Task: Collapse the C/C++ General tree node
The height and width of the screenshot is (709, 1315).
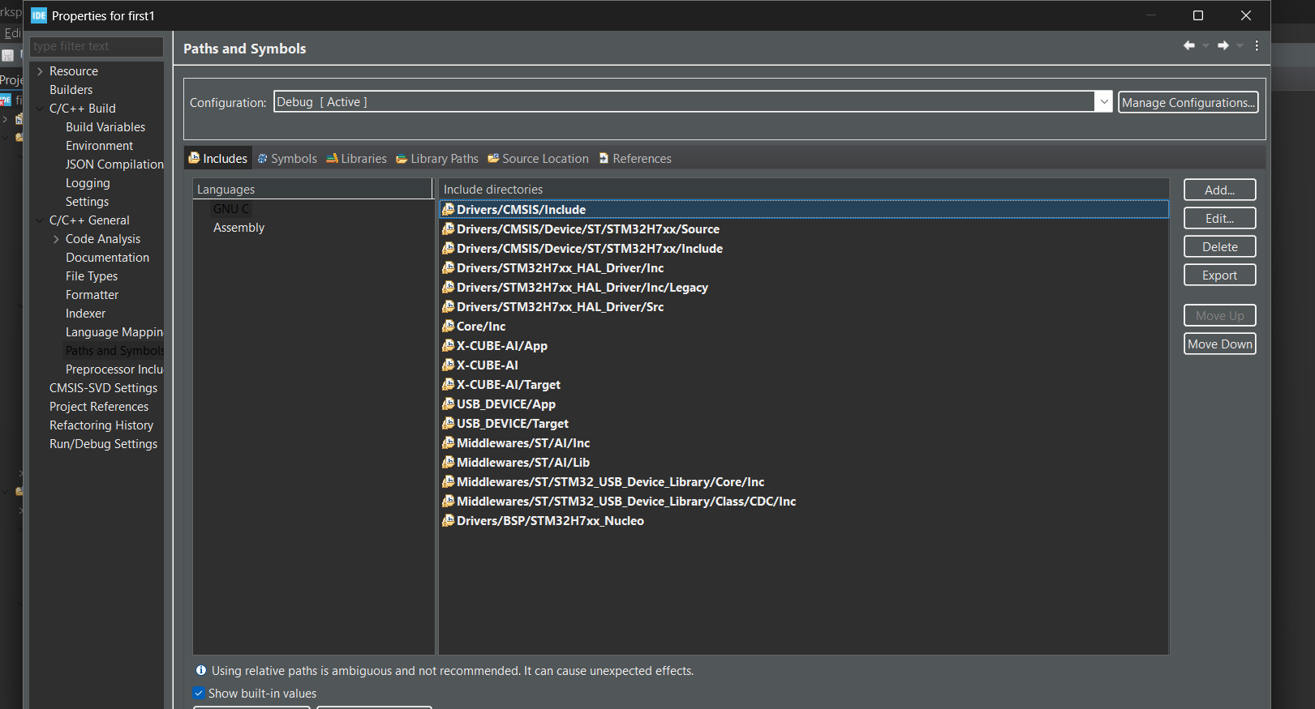Action: (x=40, y=220)
